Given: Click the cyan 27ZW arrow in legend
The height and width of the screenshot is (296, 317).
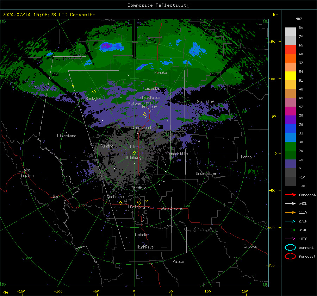Looking at the screenshot, I should [290, 221].
